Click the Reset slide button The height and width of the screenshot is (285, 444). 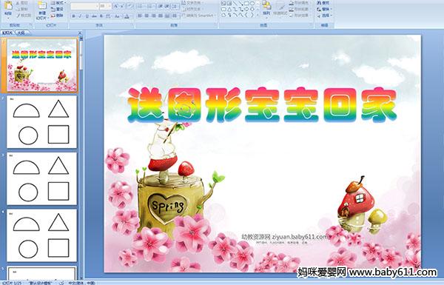[57, 9]
